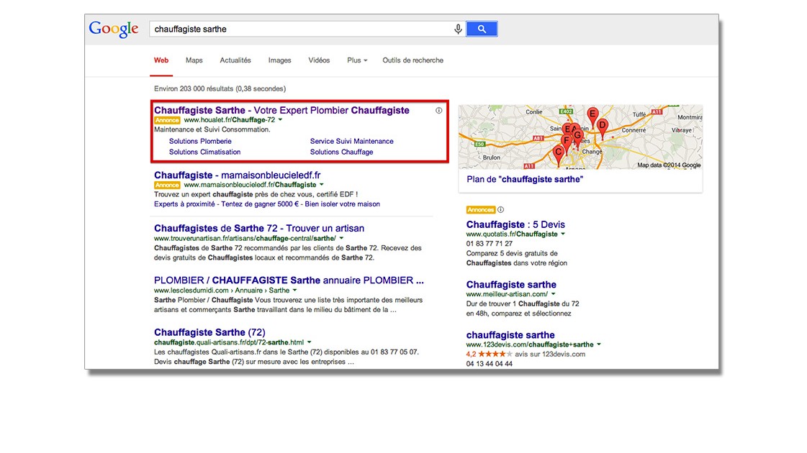The image size is (807, 453).
Task: Activate voice search microphone icon
Action: coord(458,29)
